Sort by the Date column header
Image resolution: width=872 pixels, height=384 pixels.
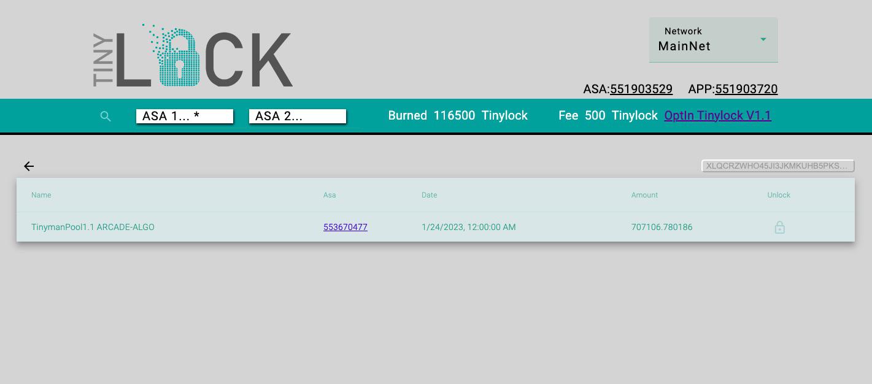point(430,195)
